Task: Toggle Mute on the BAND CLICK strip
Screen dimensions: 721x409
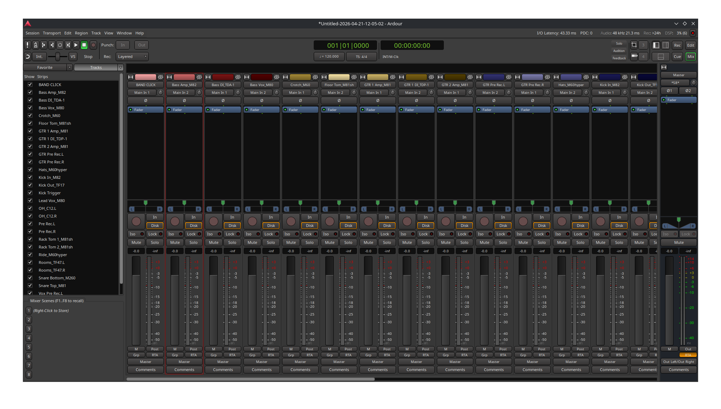Action: pos(136,242)
